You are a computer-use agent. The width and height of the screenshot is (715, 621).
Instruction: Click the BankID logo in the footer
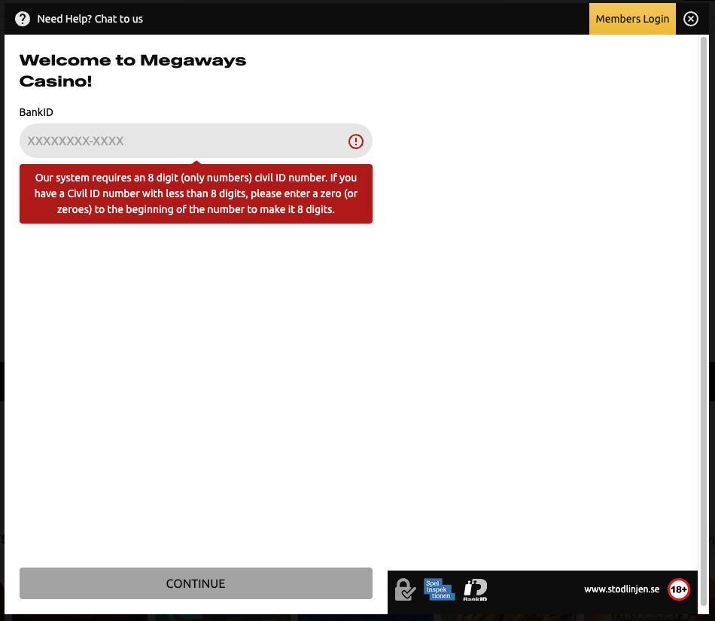[x=475, y=589]
